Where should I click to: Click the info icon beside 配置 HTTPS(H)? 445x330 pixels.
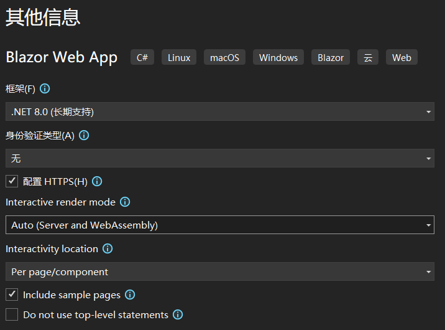97,181
